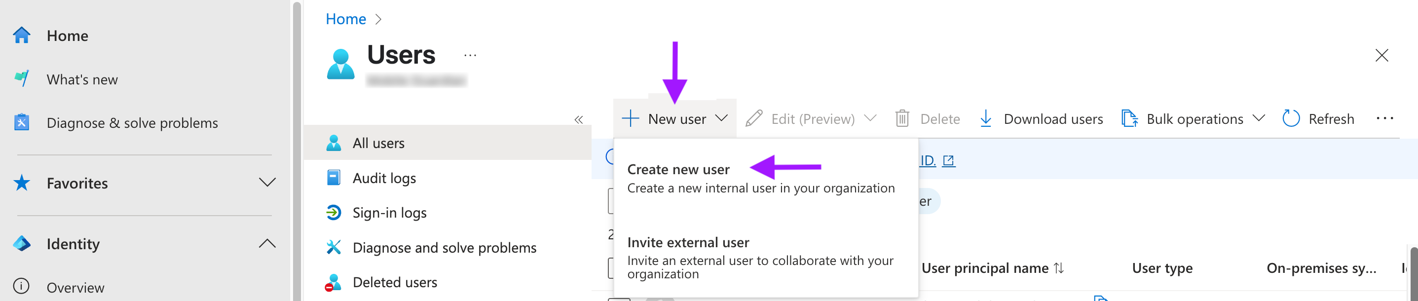Expand the Favorites section chevron
Viewport: 1418px width, 301px height.
[x=267, y=183]
